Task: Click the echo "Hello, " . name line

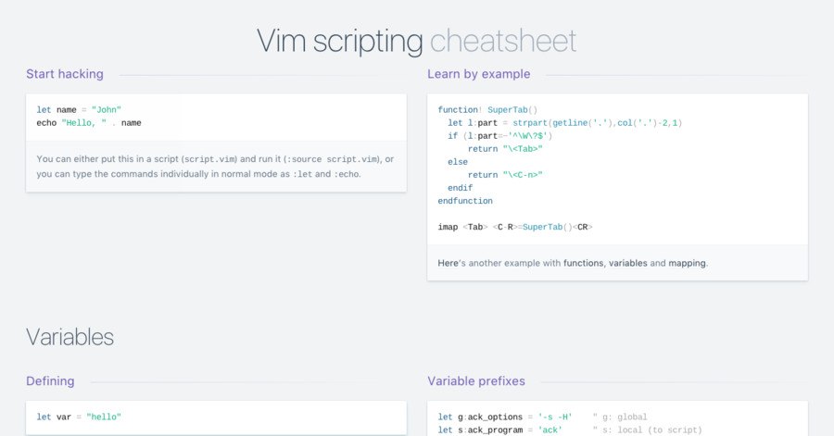Action: (x=89, y=123)
